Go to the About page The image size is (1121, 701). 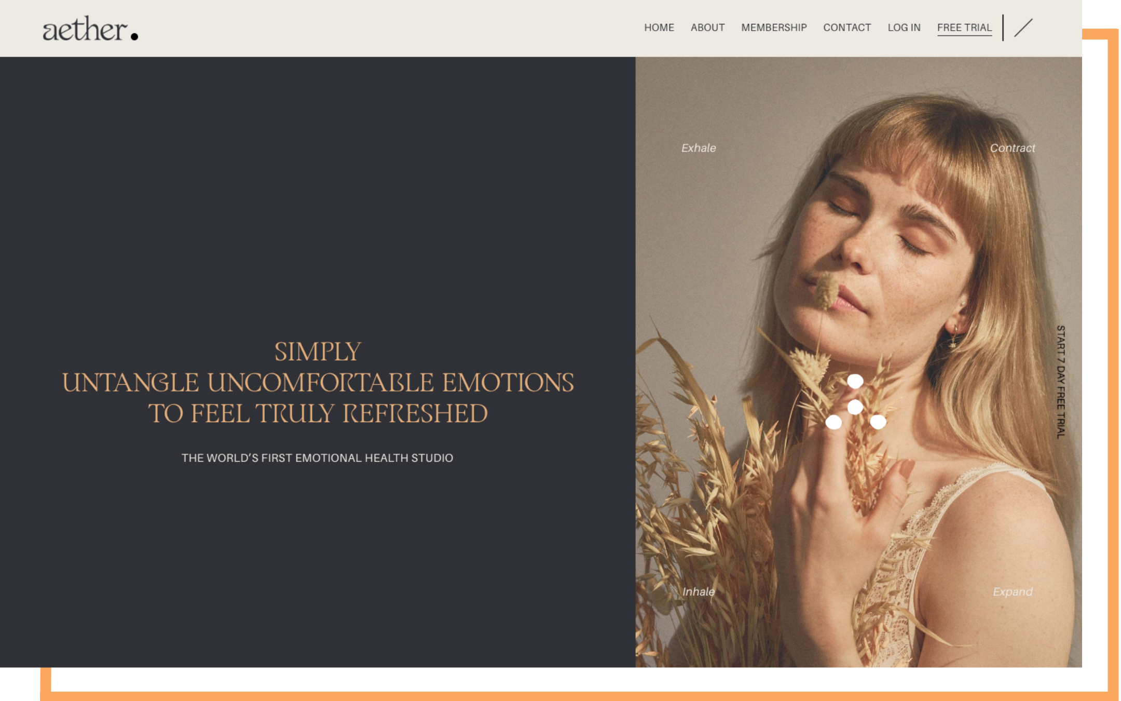pyautogui.click(x=707, y=28)
